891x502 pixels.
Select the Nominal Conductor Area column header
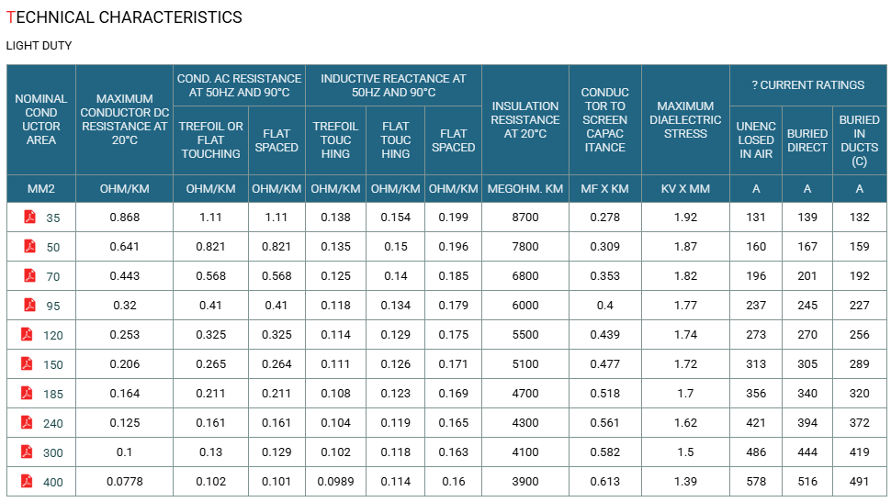click(x=41, y=119)
